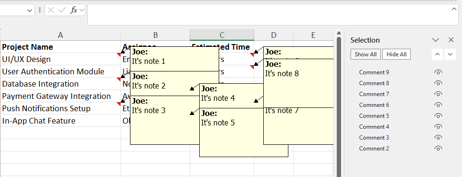Click the Send Backward down arrow
Image resolution: width=462 pixels, height=177 pixels.
[x=450, y=54]
